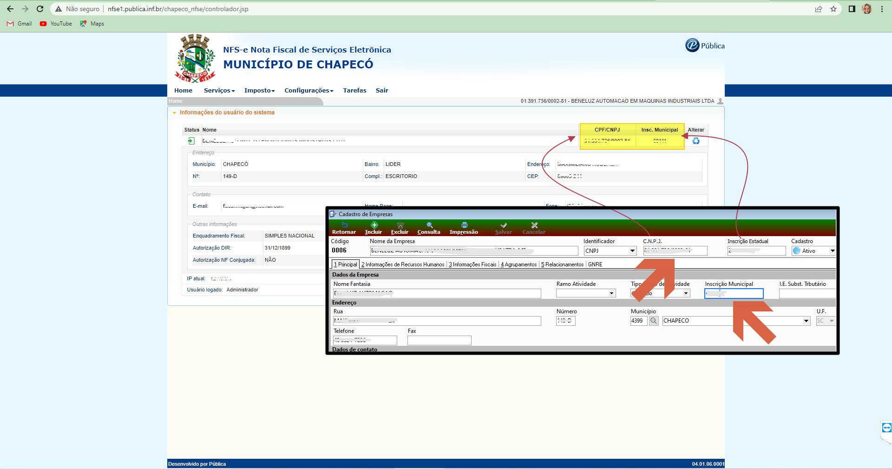Click the Inscrição Municipal field
The height and width of the screenshot is (469, 892).
click(734, 293)
